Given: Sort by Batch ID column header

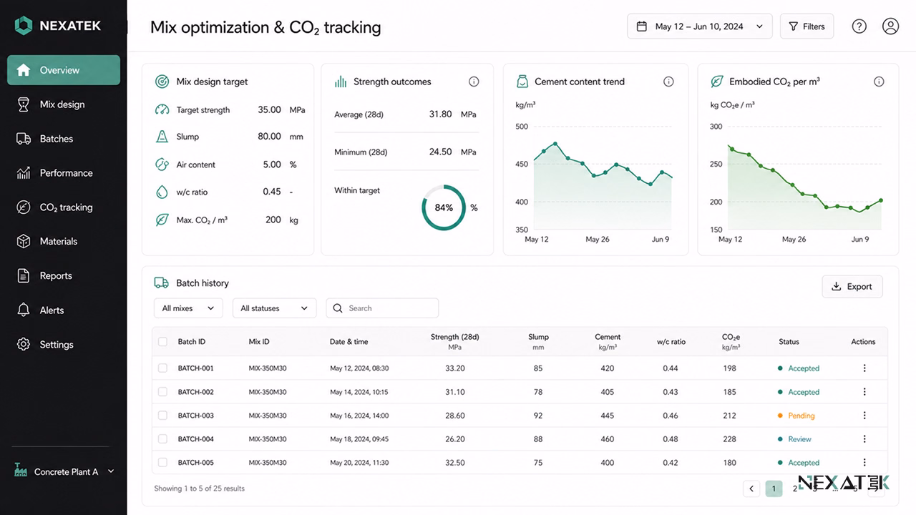Looking at the screenshot, I should click(x=192, y=342).
